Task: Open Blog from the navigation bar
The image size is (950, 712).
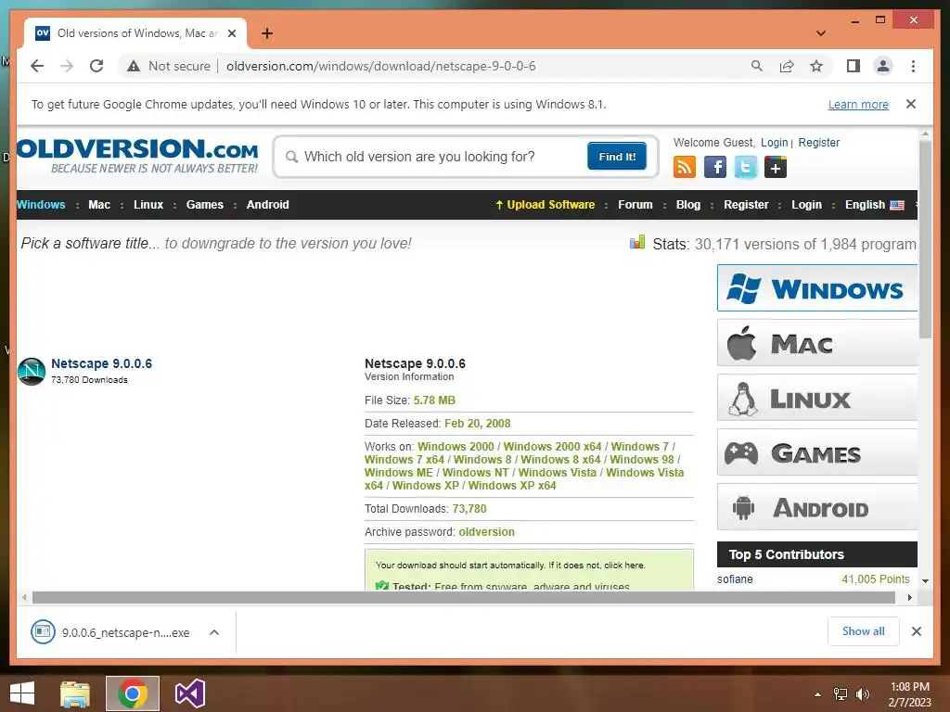Action: point(688,205)
